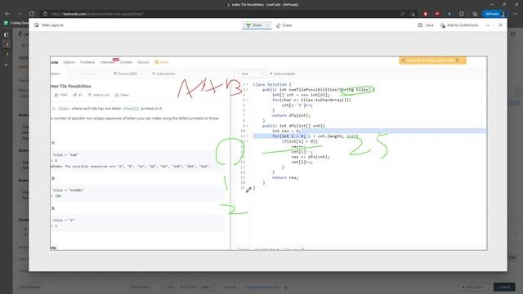Submit the solution
The image size is (523, 294).
click(x=504, y=287)
